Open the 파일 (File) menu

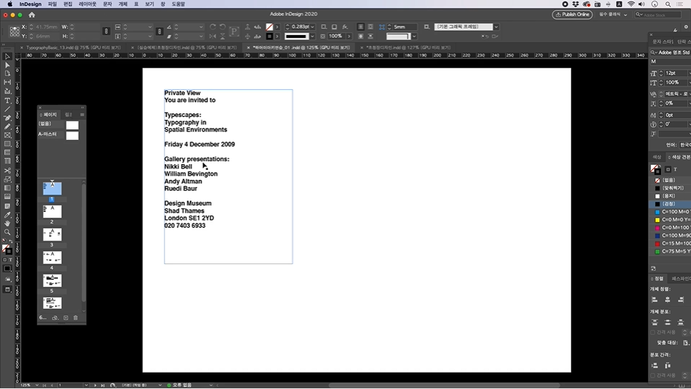tap(52, 4)
